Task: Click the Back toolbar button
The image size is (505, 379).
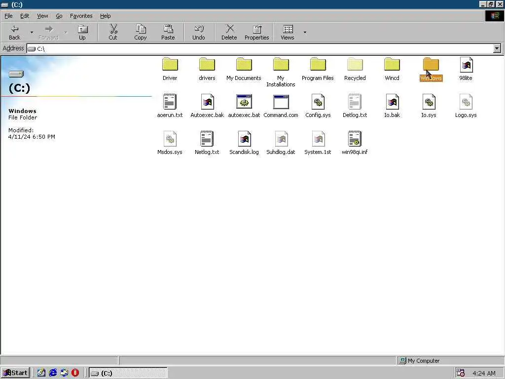Action: pos(14,32)
